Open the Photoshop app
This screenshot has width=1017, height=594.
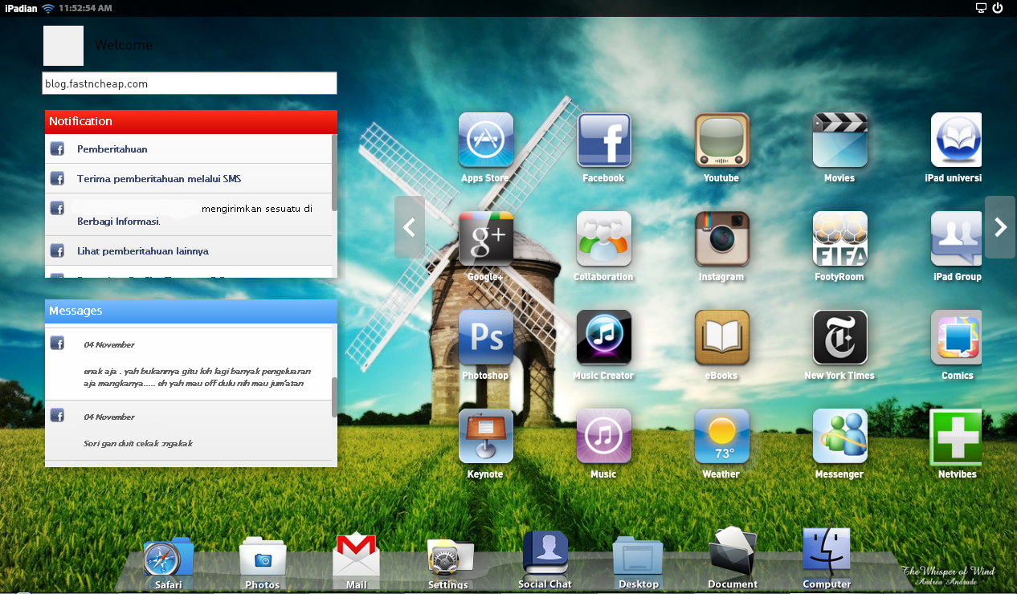[x=485, y=337]
